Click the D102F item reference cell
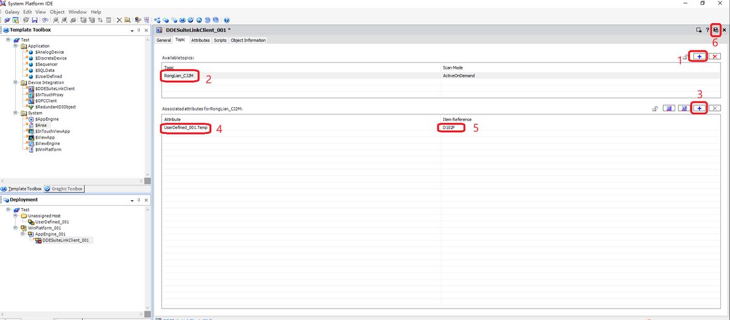The height and width of the screenshot is (320, 730). pos(451,128)
